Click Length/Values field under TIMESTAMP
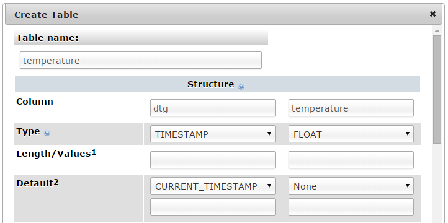The height and width of the screenshot is (223, 448). pyautogui.click(x=213, y=160)
